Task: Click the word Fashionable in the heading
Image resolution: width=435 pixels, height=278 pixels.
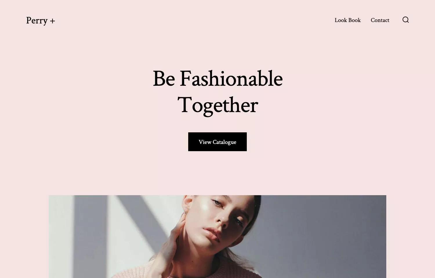Action: [x=231, y=78]
